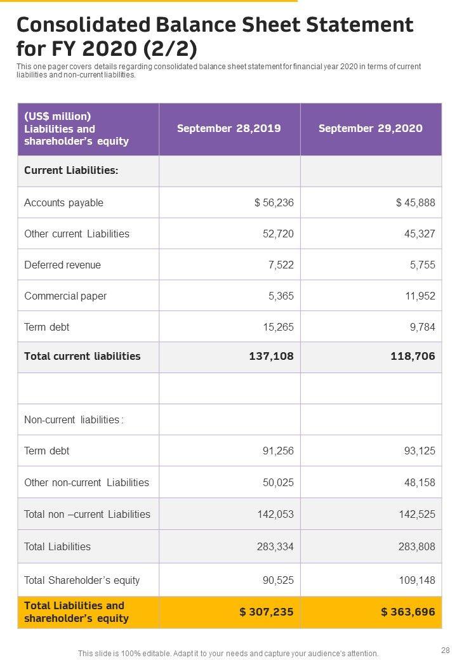Image resolution: width=457 pixels, height=660 pixels.
Task: Select the $ 56,236 accounts payable value
Action: pos(274,202)
